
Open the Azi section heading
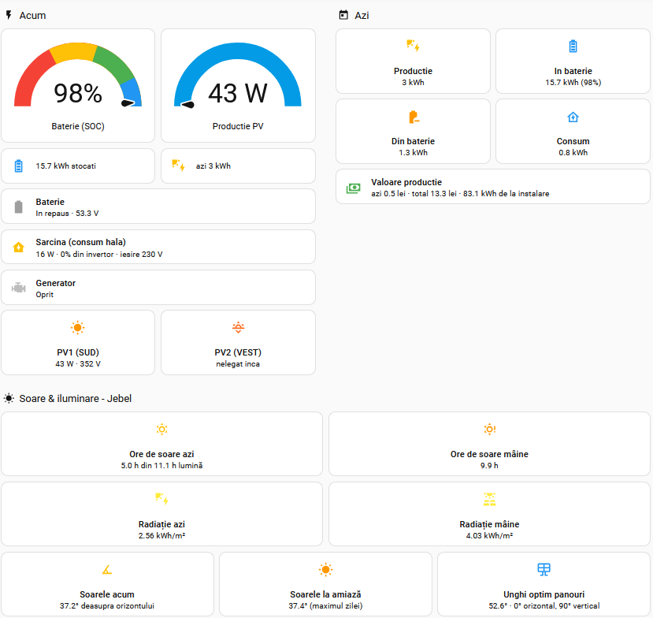[362, 16]
